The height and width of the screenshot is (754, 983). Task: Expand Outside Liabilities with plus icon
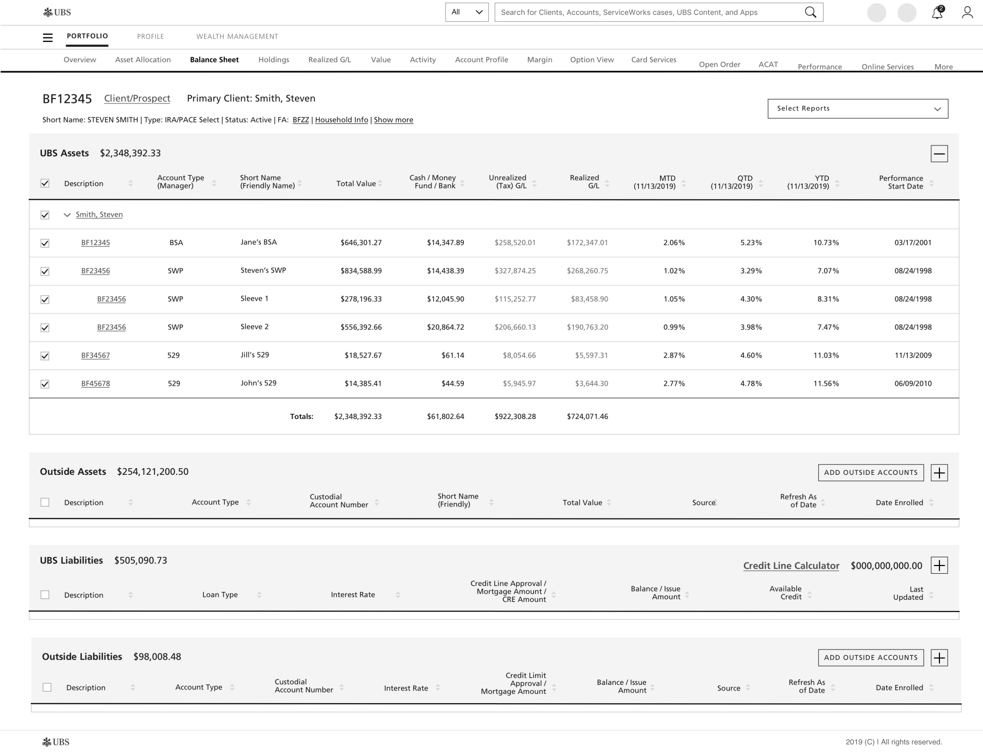[939, 658]
